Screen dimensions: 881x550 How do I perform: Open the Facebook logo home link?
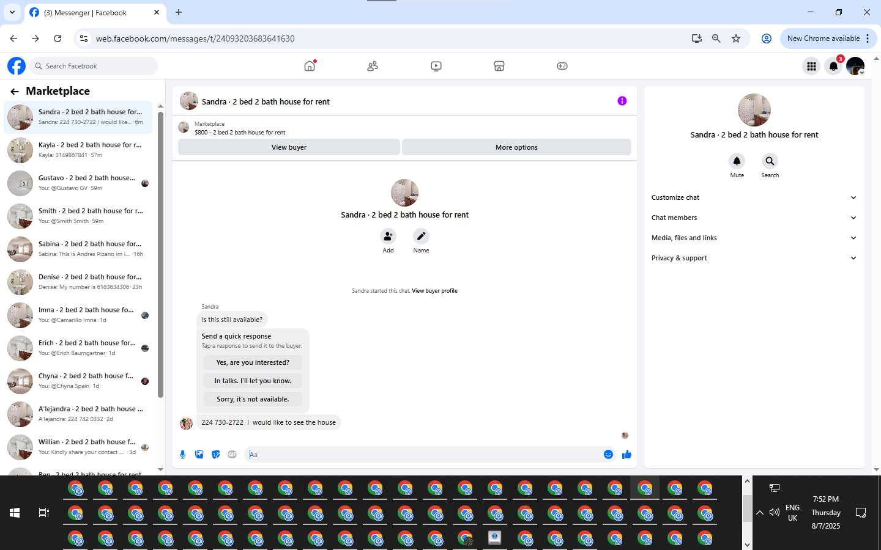point(17,66)
